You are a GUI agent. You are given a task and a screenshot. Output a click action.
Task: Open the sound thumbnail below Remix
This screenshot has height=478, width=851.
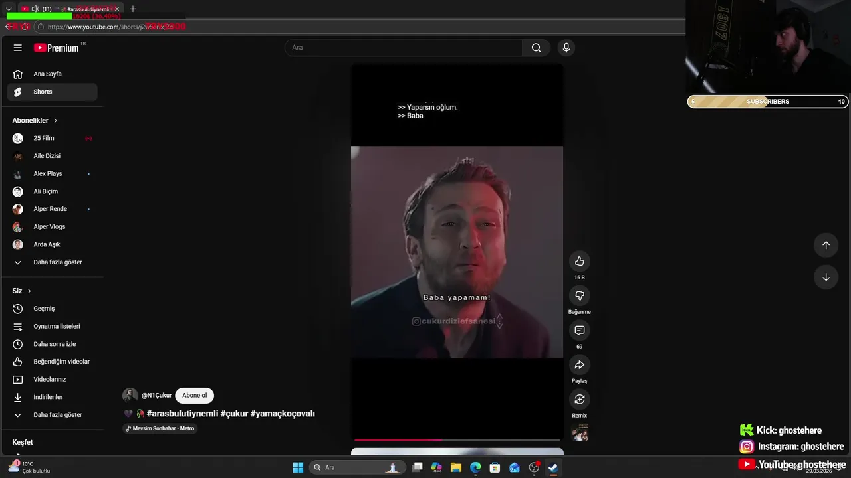[580, 432]
